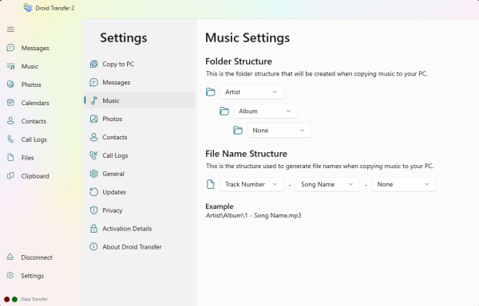
Task: Click the Photos icon in Settings list
Action: [93, 119]
